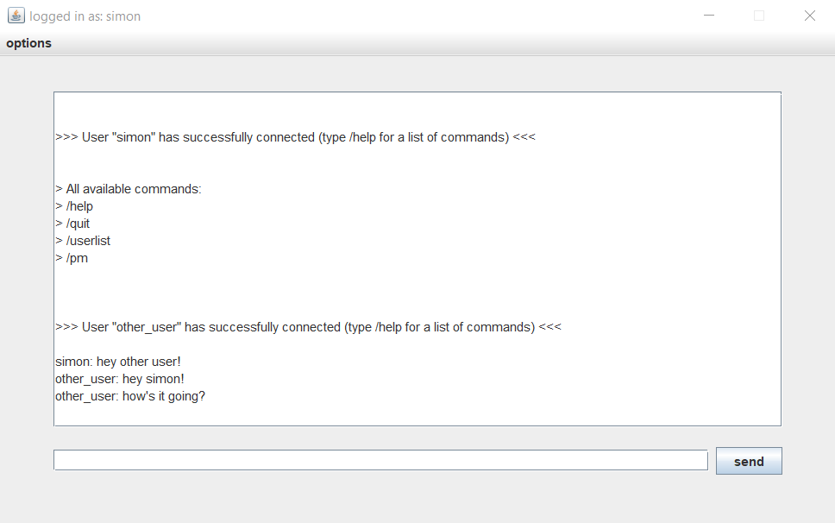The height and width of the screenshot is (523, 835).
Task: Click the "All available commands:" line
Action: 129,189
